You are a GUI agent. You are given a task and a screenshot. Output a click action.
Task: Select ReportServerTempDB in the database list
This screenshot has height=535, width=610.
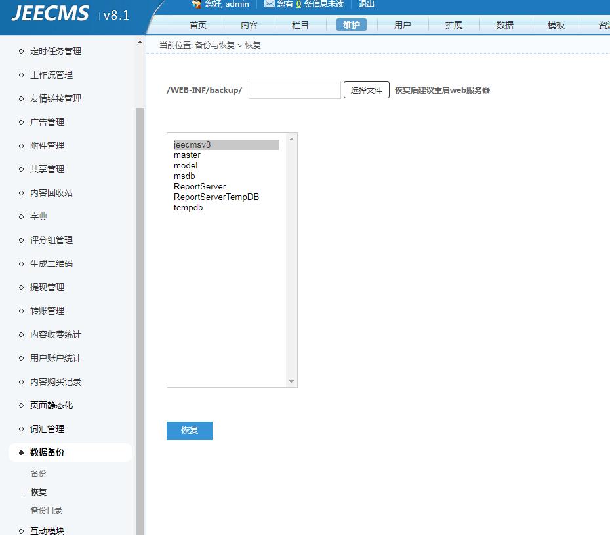(226, 197)
